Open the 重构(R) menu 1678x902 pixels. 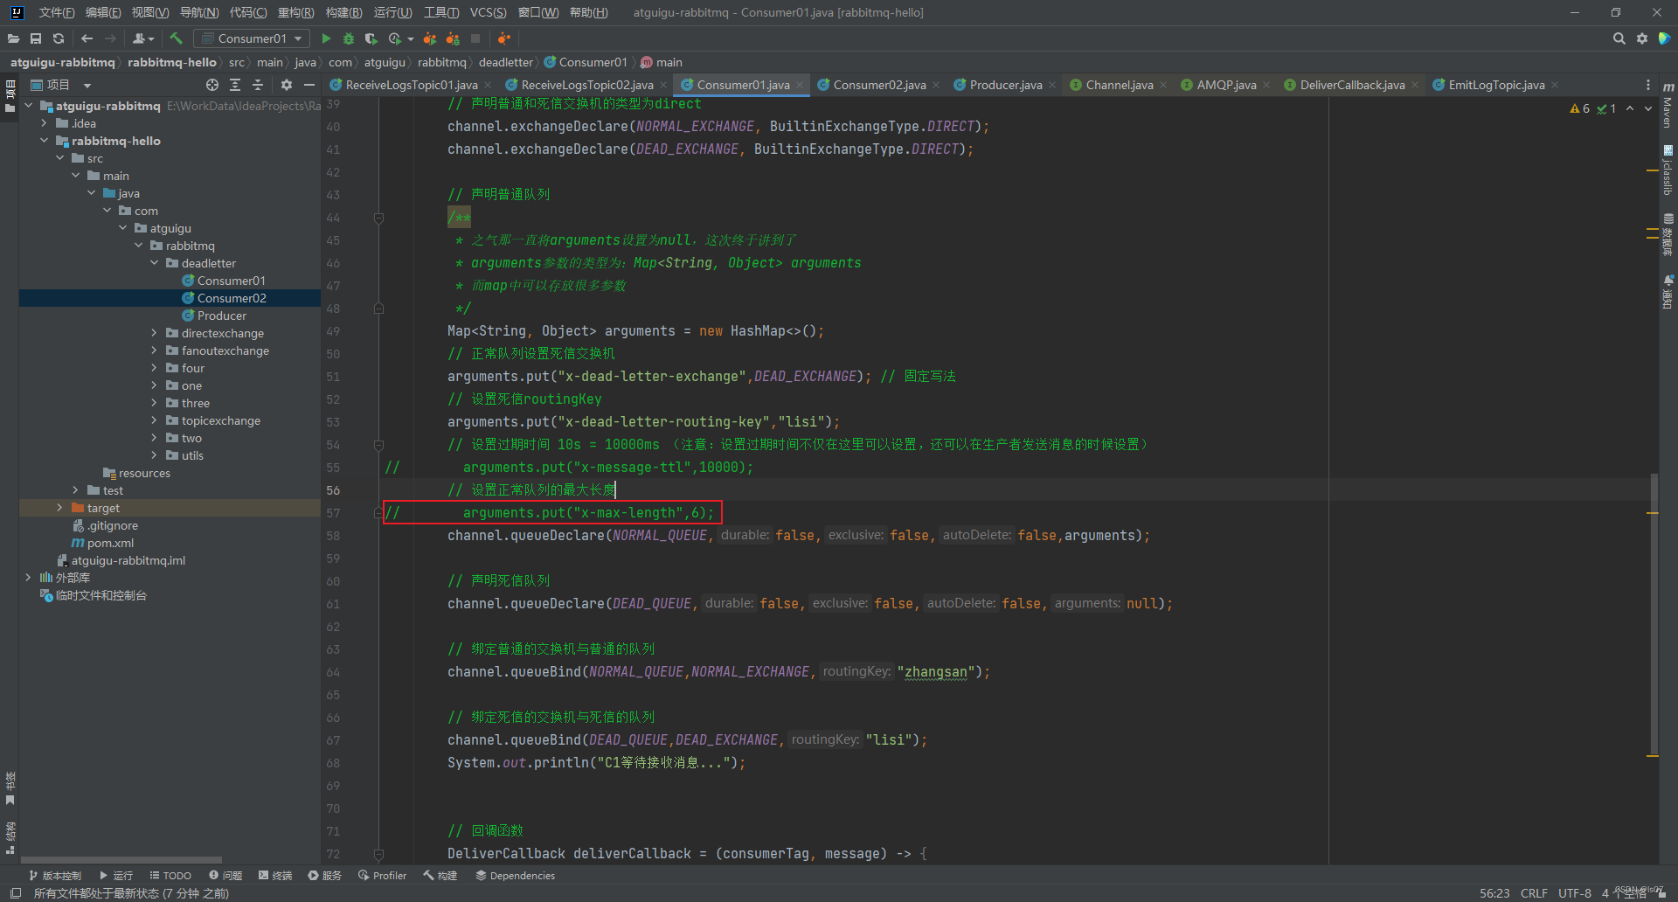tap(295, 12)
